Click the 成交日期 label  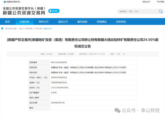(33, 103)
